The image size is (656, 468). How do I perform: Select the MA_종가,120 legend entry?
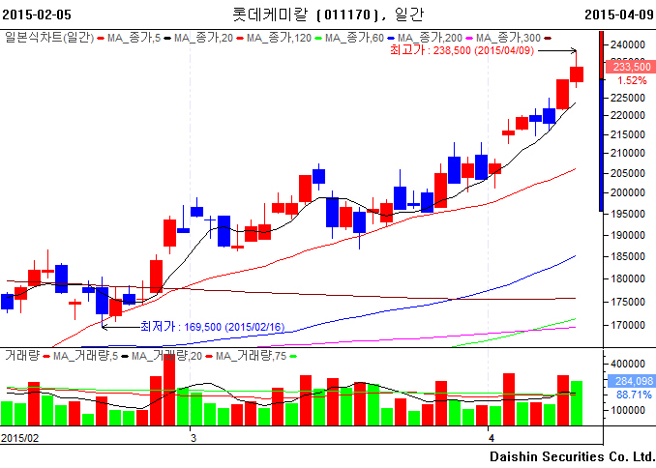pos(279,38)
